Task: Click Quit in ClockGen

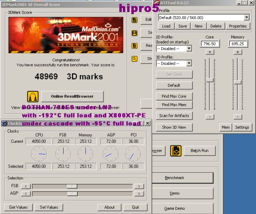Action: (x=135, y=207)
